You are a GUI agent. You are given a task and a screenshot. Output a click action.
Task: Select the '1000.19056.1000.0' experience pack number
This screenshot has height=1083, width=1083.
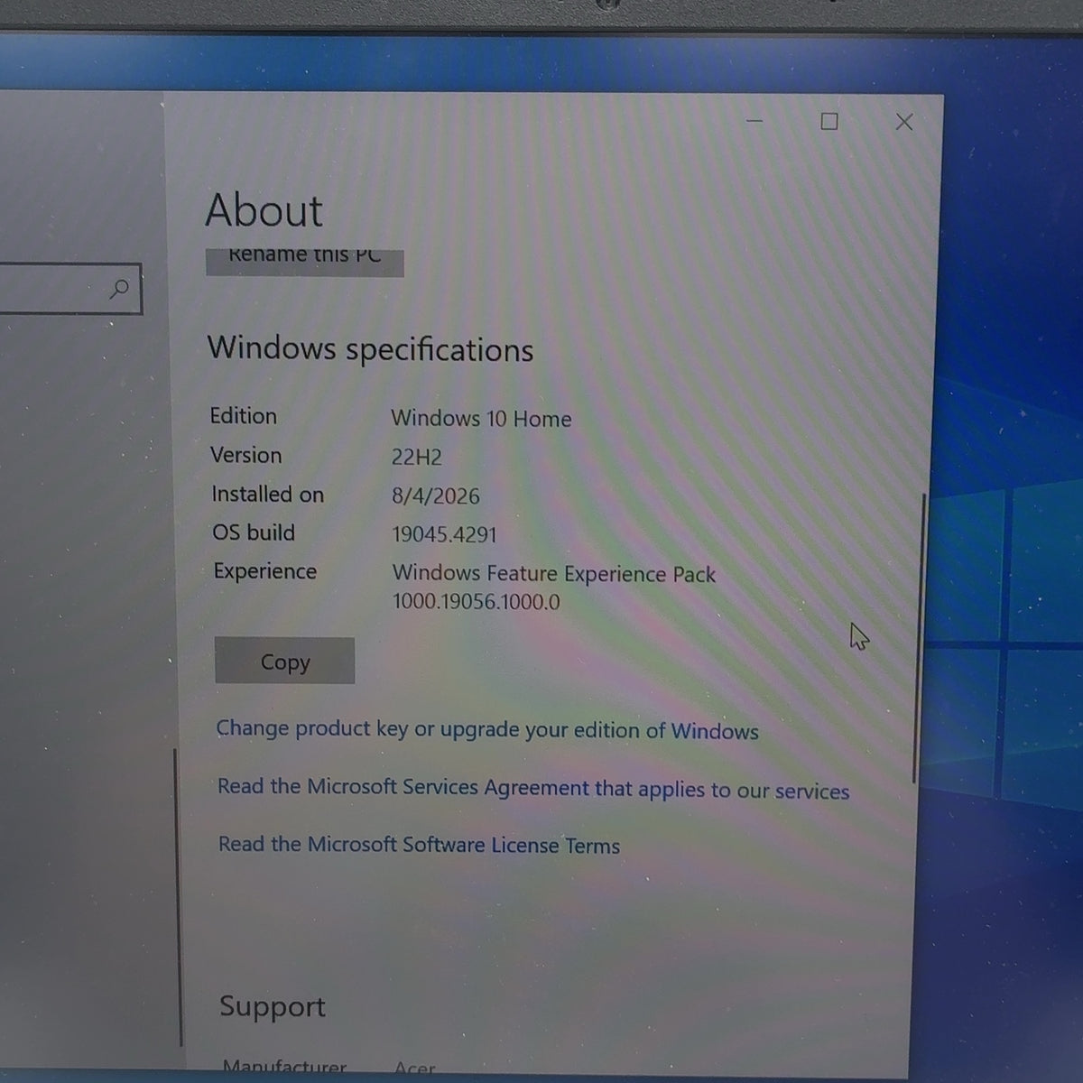[x=476, y=602]
